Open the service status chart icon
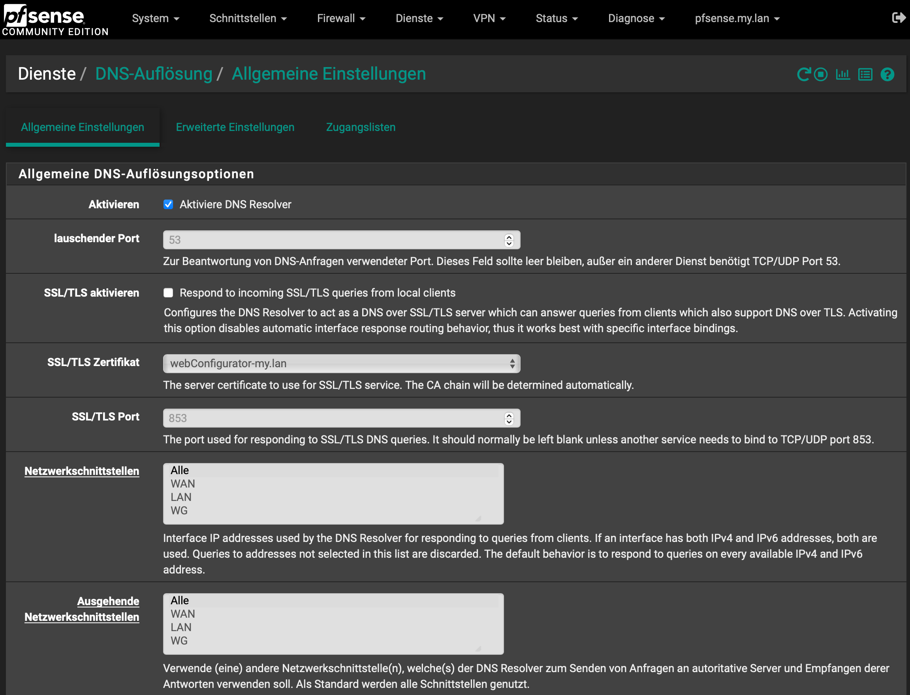The height and width of the screenshot is (695, 910). (842, 75)
